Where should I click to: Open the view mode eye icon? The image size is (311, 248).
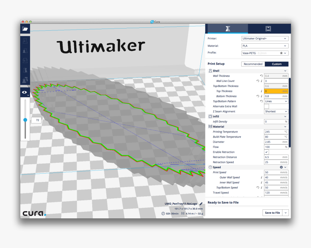point(25,93)
